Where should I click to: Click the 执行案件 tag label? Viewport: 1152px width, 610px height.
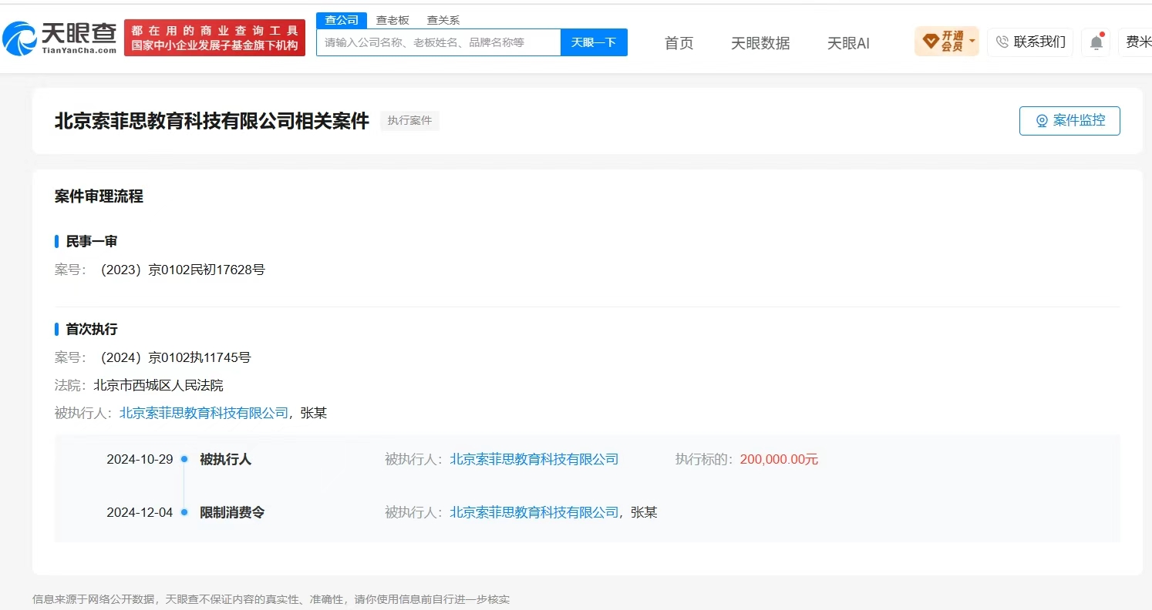click(x=409, y=121)
